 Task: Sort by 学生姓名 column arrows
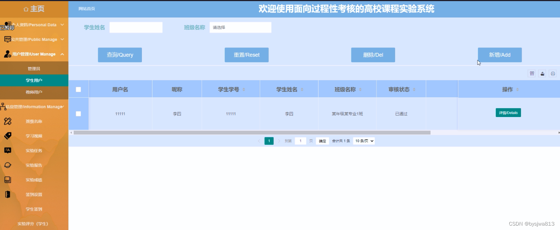(x=302, y=90)
